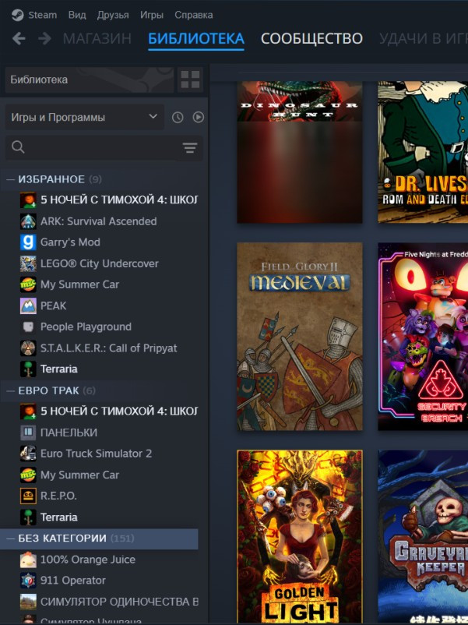Switch to БИБЛИОТЕКА tab
This screenshot has height=625, width=468.
(x=196, y=39)
